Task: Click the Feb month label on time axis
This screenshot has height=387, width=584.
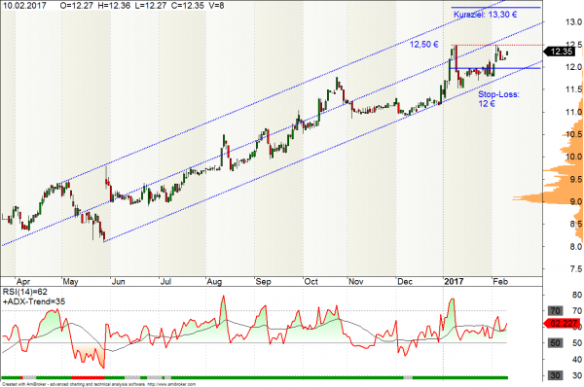Action: (500, 282)
